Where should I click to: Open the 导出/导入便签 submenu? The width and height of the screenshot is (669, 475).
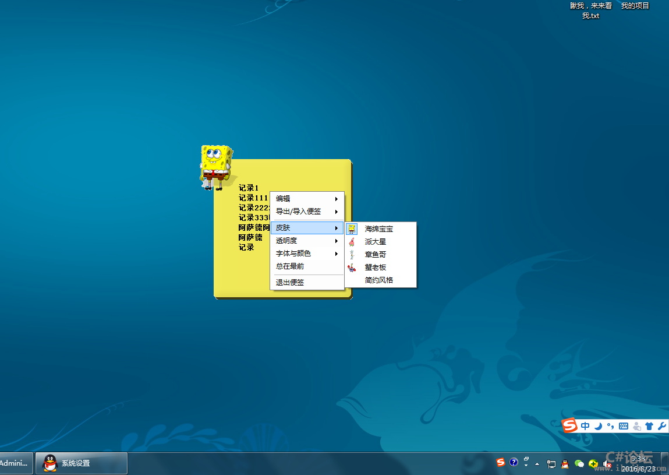307,212
